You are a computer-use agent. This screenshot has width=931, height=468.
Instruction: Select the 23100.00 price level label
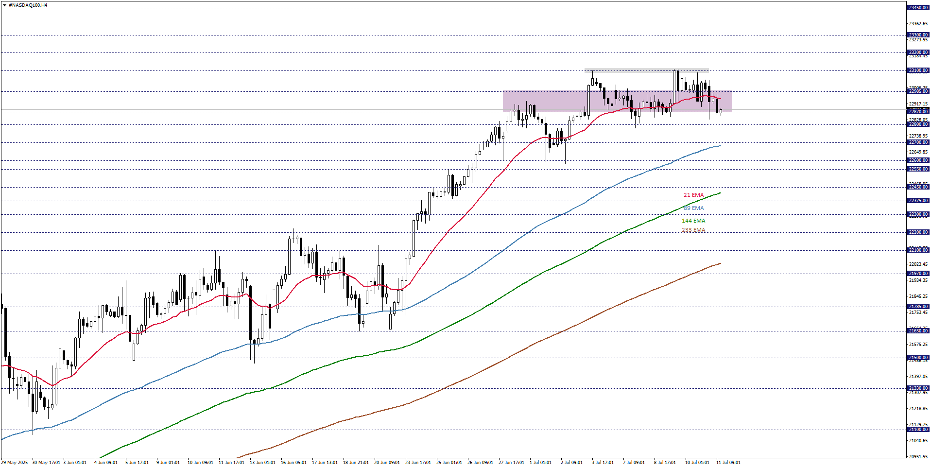click(918, 70)
